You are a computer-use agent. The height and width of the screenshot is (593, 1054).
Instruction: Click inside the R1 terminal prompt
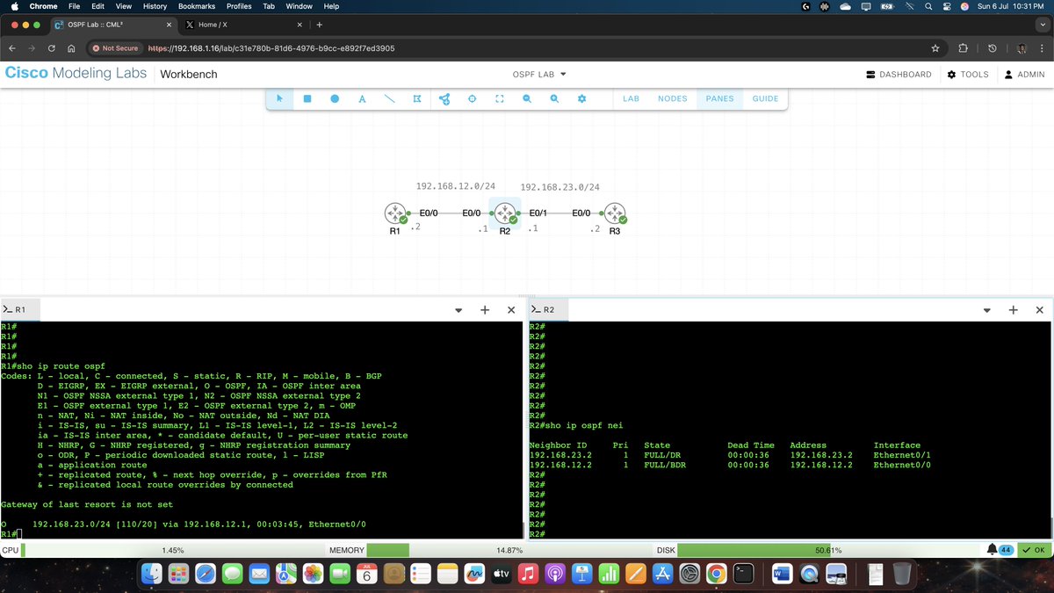coord(18,534)
